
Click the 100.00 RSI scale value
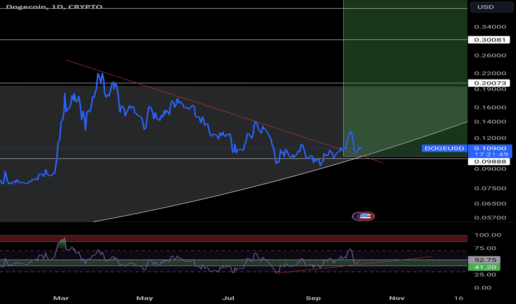[488, 235]
